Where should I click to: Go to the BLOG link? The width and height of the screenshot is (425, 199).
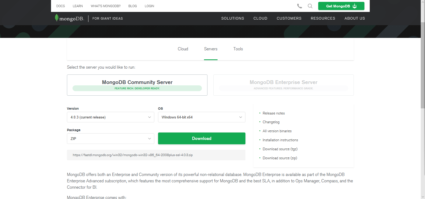133,6
